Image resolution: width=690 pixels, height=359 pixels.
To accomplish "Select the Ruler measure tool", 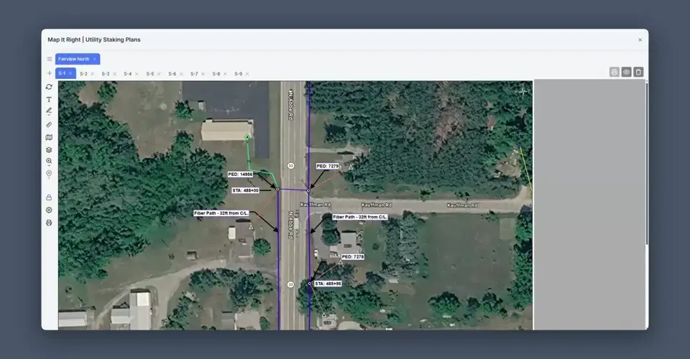I will (49, 125).
